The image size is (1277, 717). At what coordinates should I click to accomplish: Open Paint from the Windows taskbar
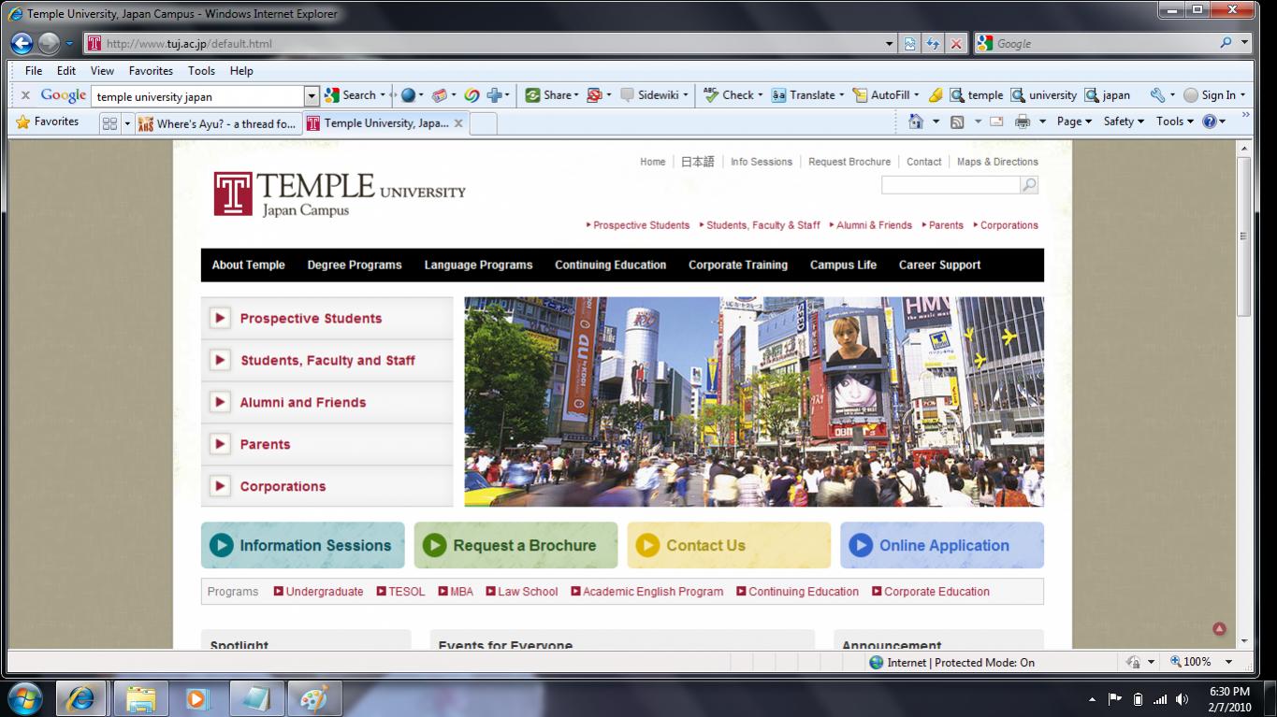(x=314, y=698)
